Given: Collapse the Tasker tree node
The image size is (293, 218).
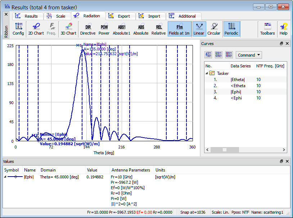Looking at the screenshot, I should coord(207,73).
